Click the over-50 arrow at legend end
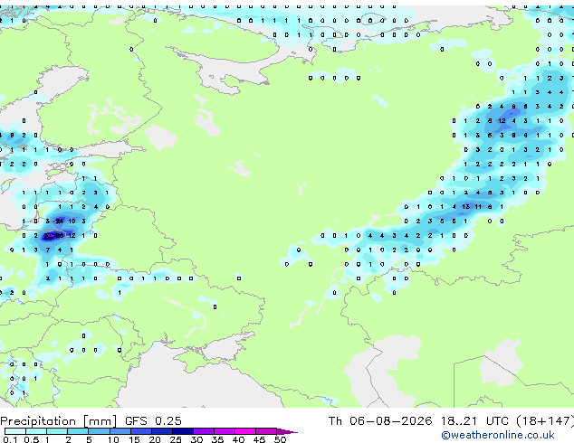The image size is (574, 443). click(287, 431)
